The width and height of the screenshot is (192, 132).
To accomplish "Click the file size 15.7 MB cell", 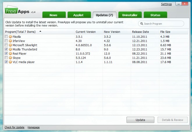I will click(x=166, y=49).
